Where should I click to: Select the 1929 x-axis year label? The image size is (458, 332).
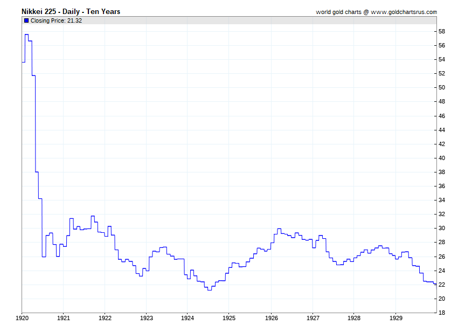[x=396, y=318]
